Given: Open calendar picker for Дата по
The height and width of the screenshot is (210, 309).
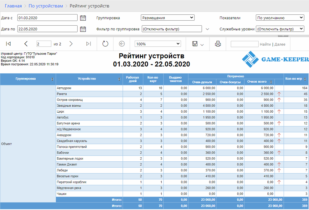Looking at the screenshot, I should click(83, 29).
